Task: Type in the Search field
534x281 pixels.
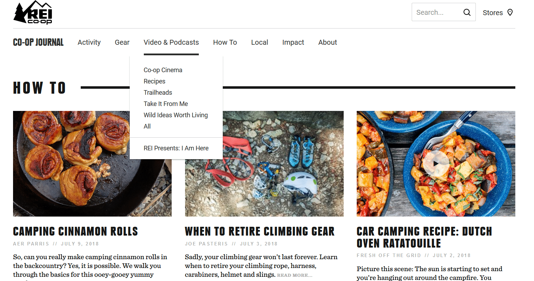Action: pos(437,12)
